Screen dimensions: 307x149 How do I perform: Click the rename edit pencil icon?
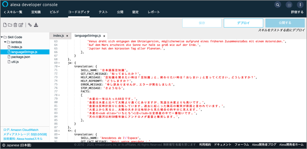(21, 25)
